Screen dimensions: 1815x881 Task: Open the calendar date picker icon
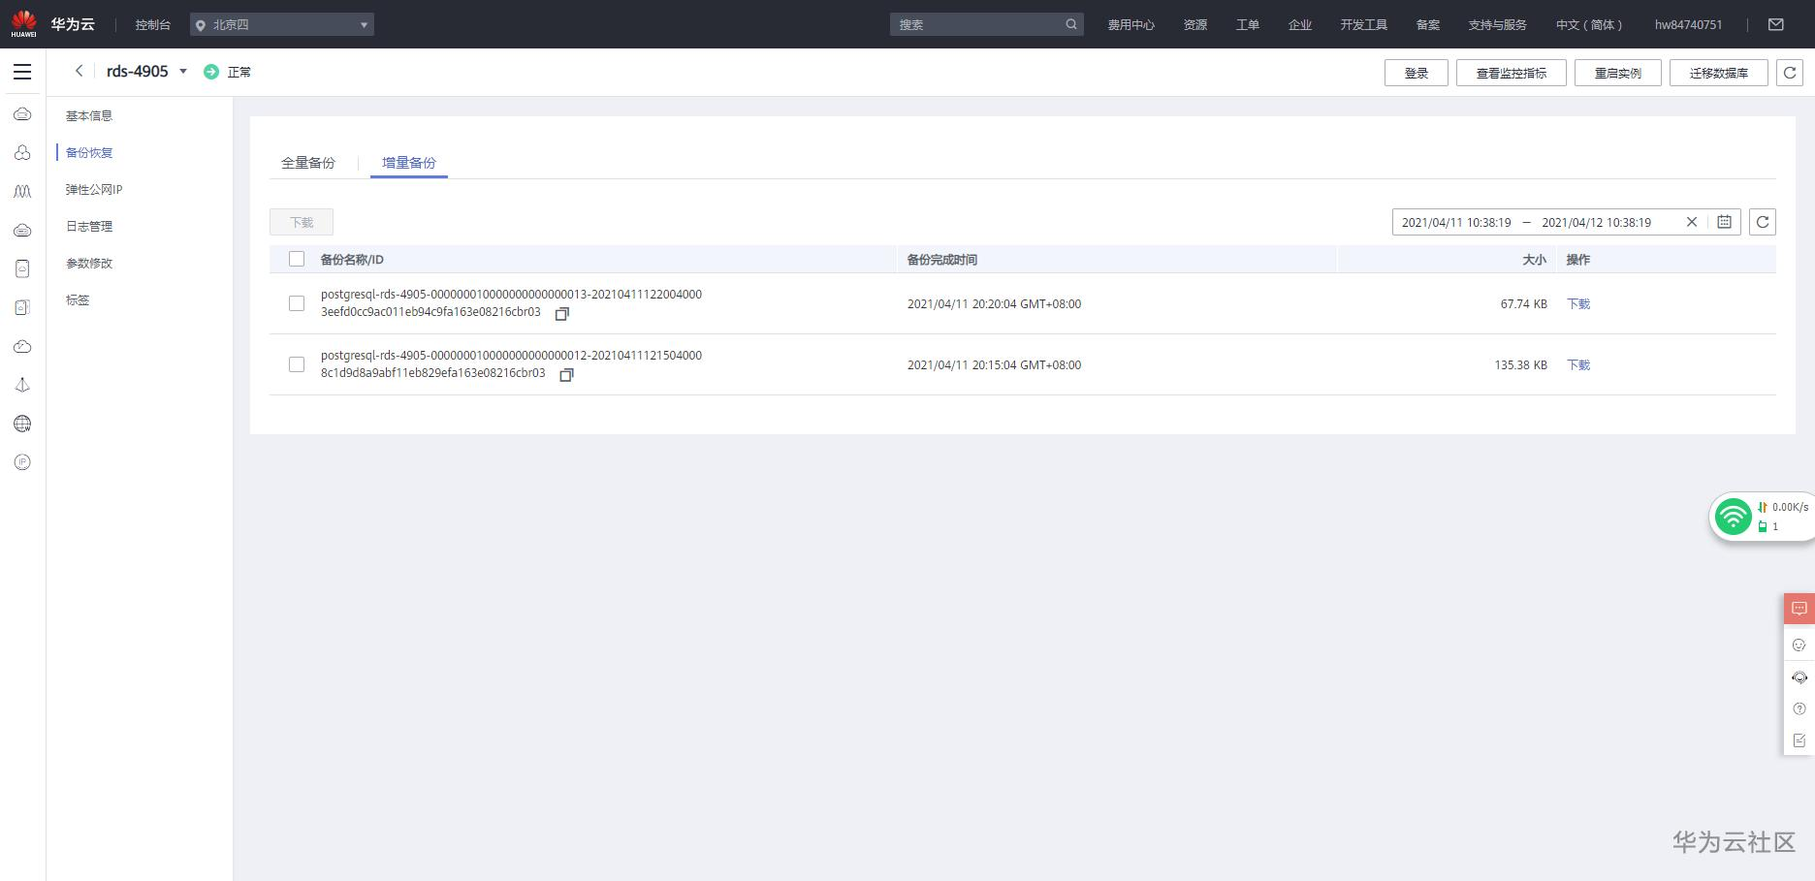[x=1724, y=222]
